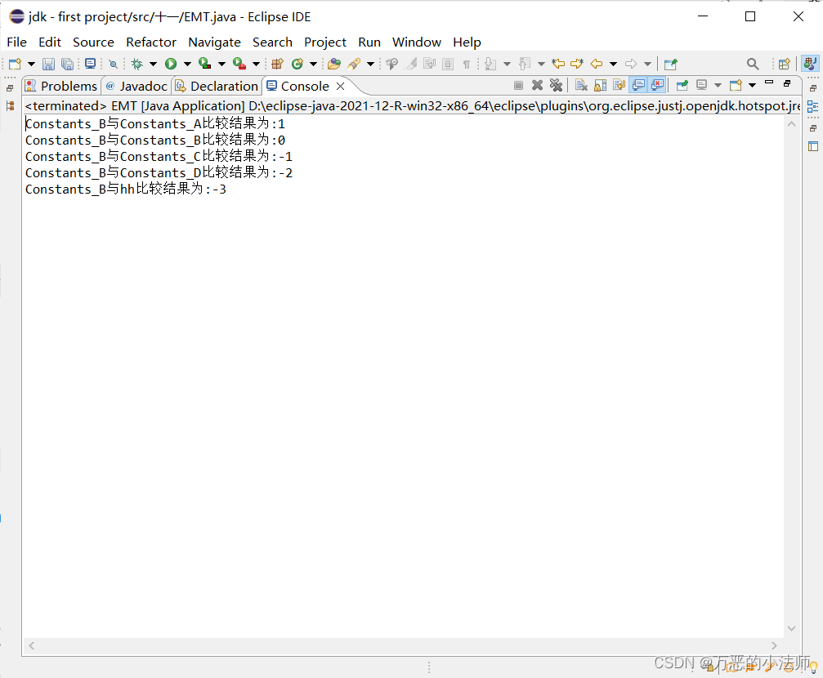This screenshot has height=678, width=823.
Task: Open the Navigate menu
Action: [x=215, y=42]
